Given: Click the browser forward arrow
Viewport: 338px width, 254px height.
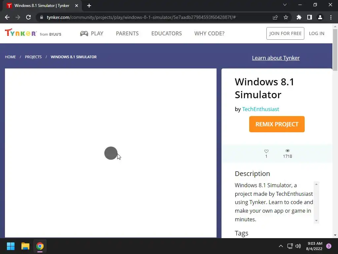Looking at the screenshot, I should tap(18, 17).
